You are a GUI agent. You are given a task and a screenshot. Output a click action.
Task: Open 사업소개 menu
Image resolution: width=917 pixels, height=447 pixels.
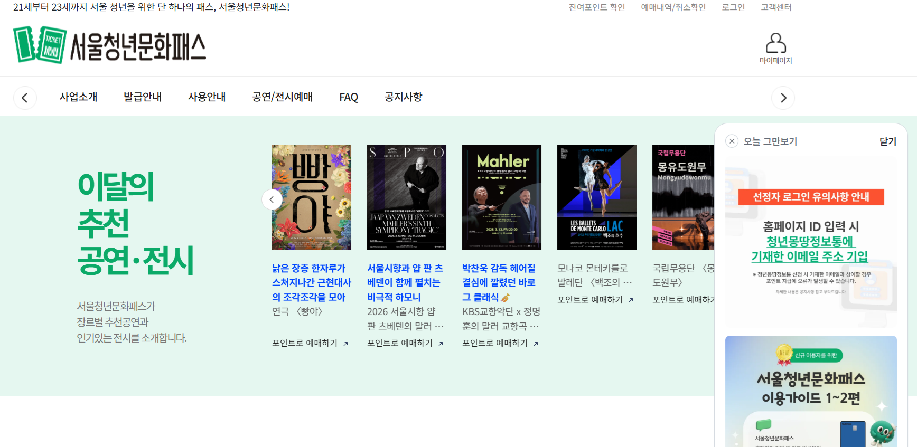pos(79,97)
